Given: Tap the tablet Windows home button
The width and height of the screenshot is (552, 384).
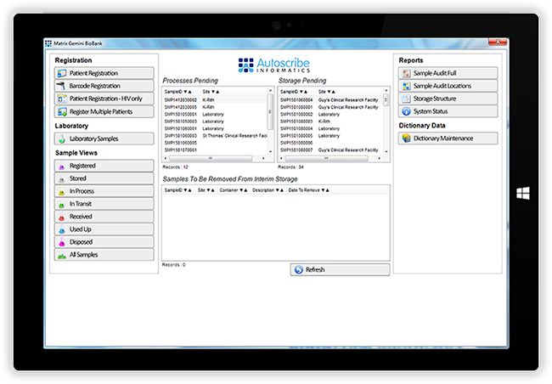Looking at the screenshot, I should click(523, 194).
